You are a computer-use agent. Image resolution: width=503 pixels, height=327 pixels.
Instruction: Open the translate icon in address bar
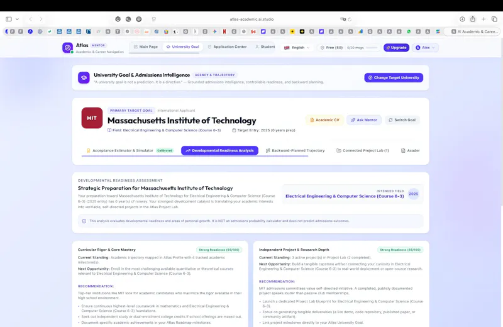click(x=343, y=19)
